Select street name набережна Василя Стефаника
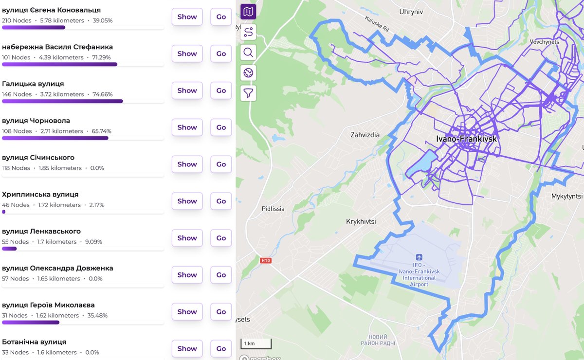The image size is (584, 360). pyautogui.click(x=57, y=47)
